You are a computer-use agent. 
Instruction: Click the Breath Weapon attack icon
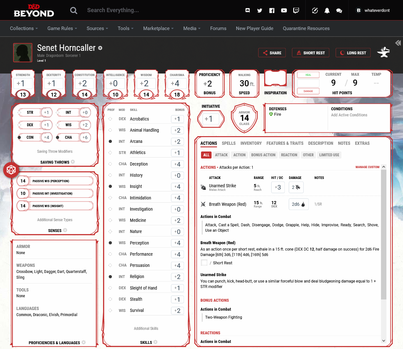click(x=203, y=204)
